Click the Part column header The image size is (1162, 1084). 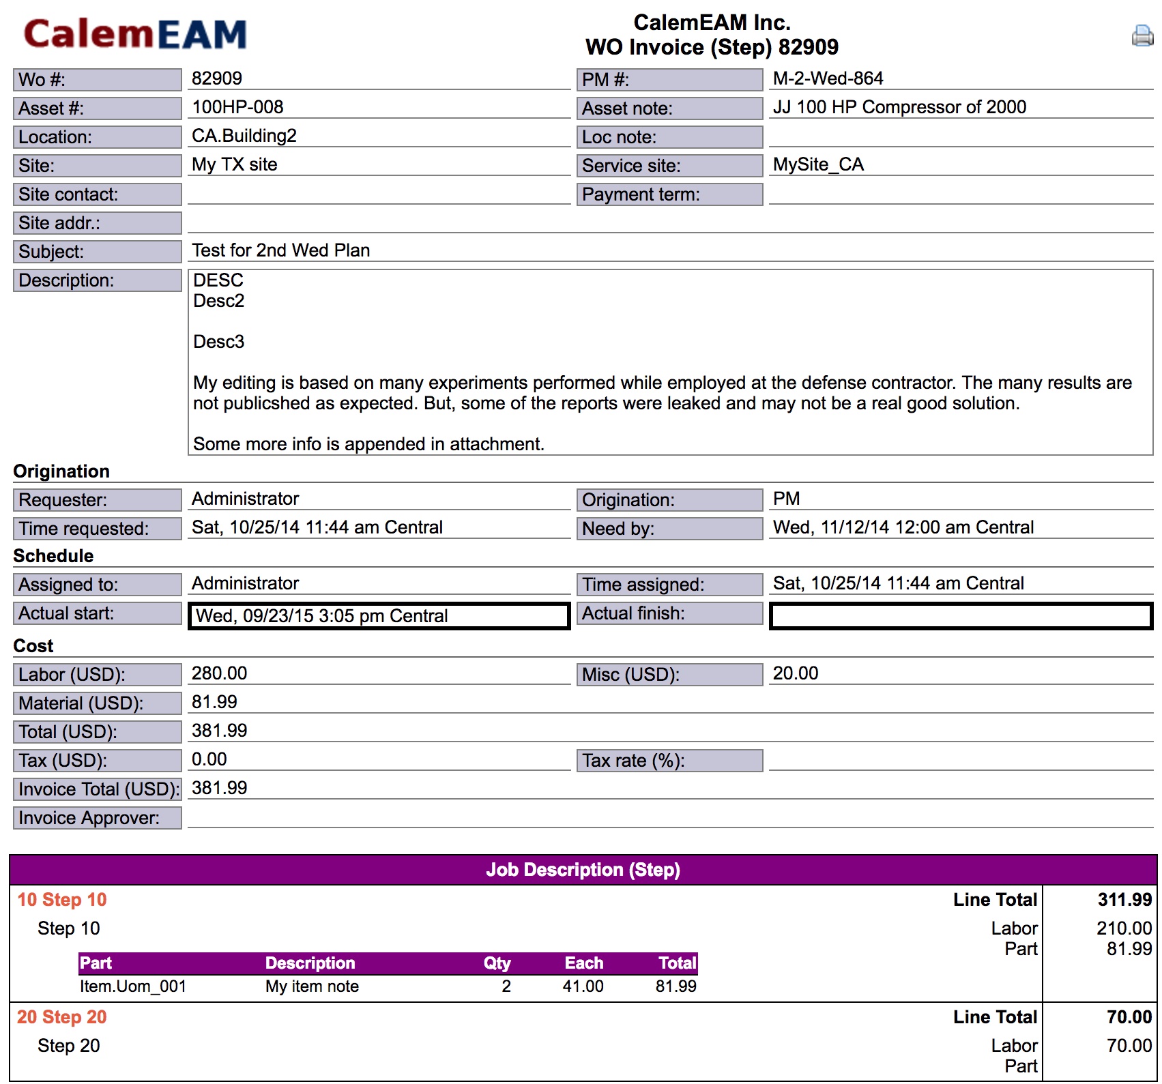coord(96,963)
